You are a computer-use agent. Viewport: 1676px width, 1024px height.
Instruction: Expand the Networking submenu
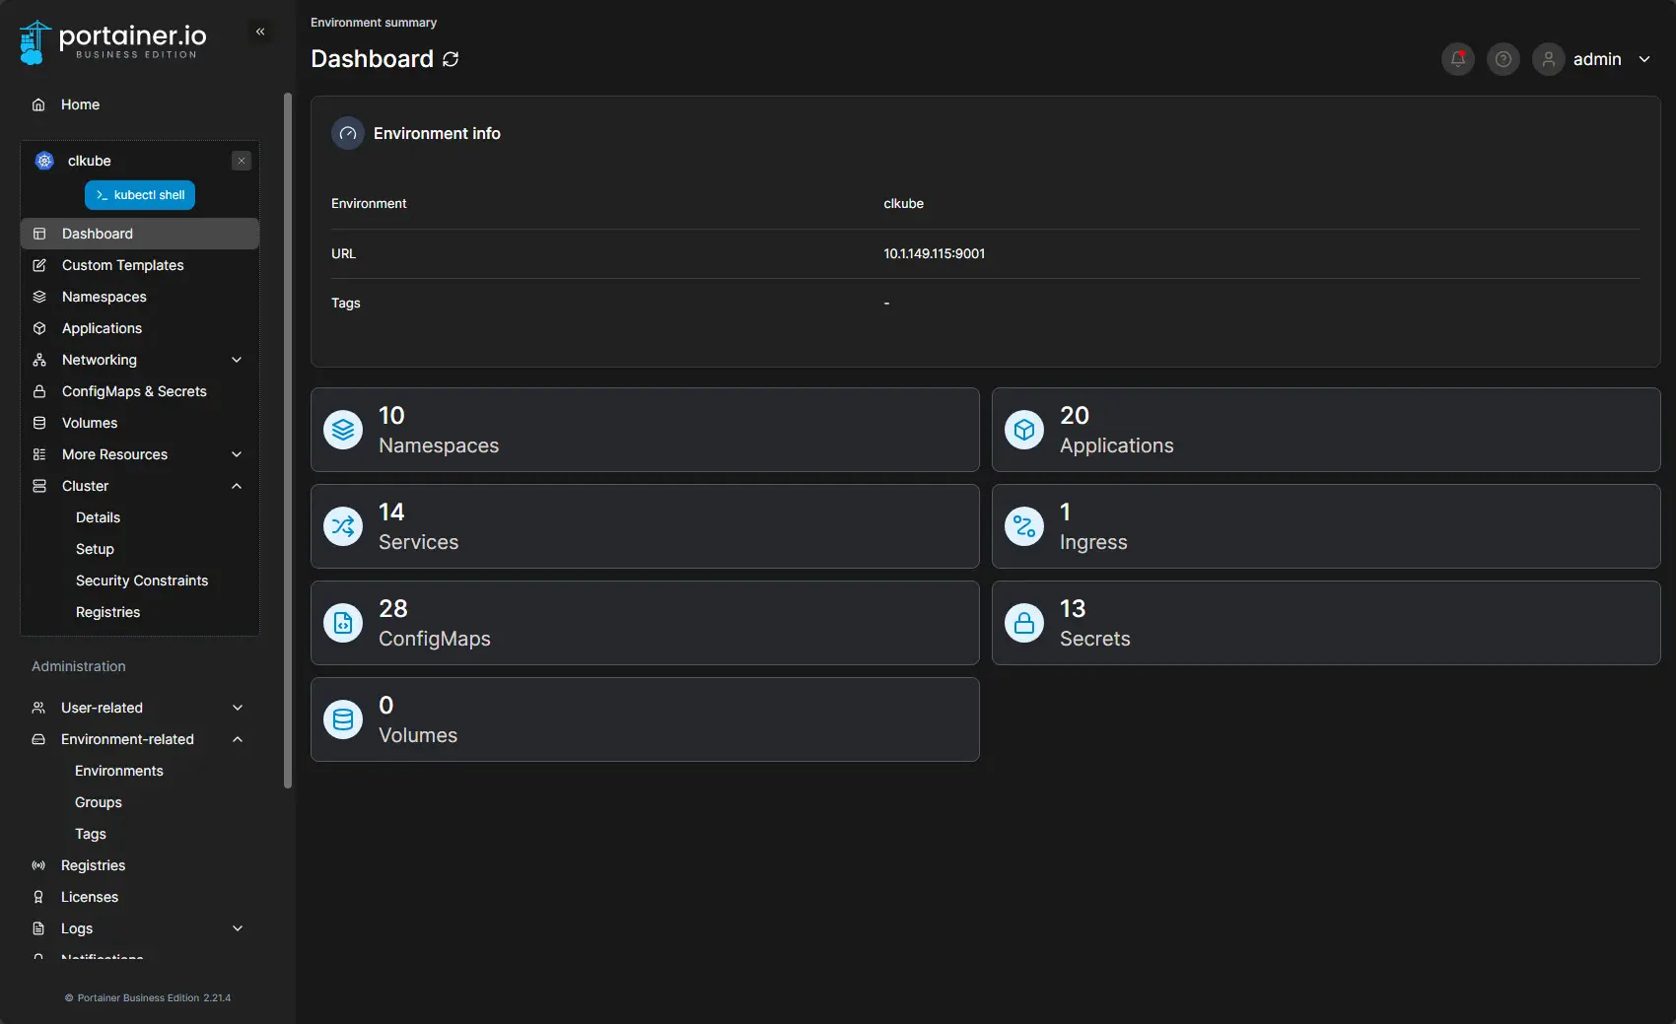[237, 360]
